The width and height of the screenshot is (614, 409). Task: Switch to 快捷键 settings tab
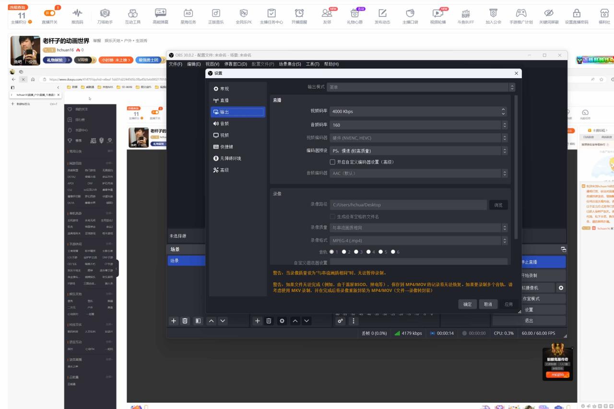(x=238, y=147)
